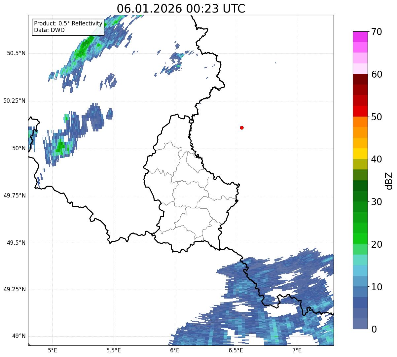This screenshot has width=397, height=357.
Task: Click the colorbar label "dBZ"
Action: click(x=389, y=180)
